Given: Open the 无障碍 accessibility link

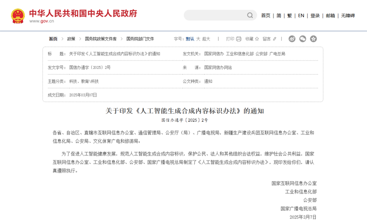Looking at the screenshot, I should (348, 16).
